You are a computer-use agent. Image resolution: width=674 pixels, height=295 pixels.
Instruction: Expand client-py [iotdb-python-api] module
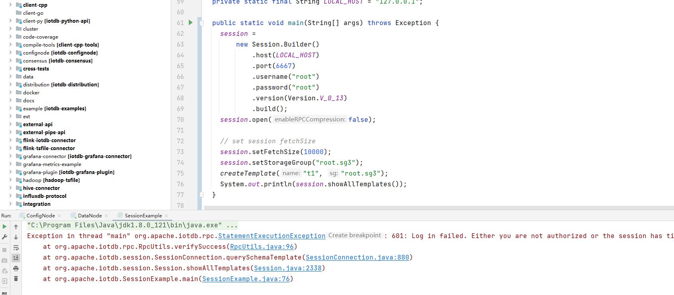[10, 21]
